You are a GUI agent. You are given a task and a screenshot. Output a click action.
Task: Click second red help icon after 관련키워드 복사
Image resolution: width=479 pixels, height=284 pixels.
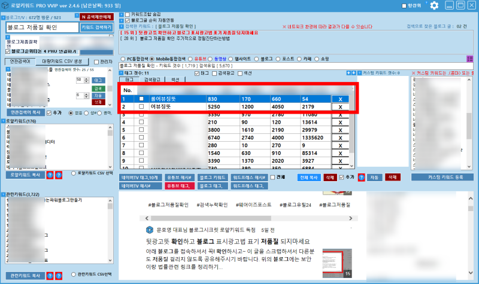pyautogui.click(x=59, y=276)
